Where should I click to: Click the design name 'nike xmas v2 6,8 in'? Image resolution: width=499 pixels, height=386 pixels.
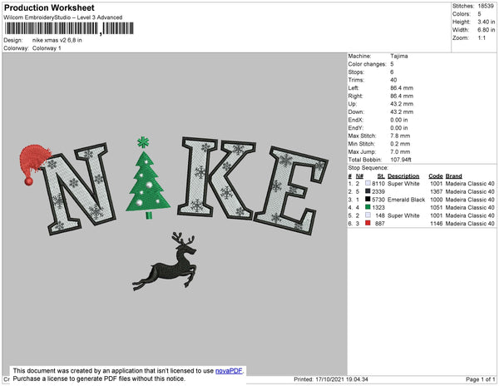(57, 40)
